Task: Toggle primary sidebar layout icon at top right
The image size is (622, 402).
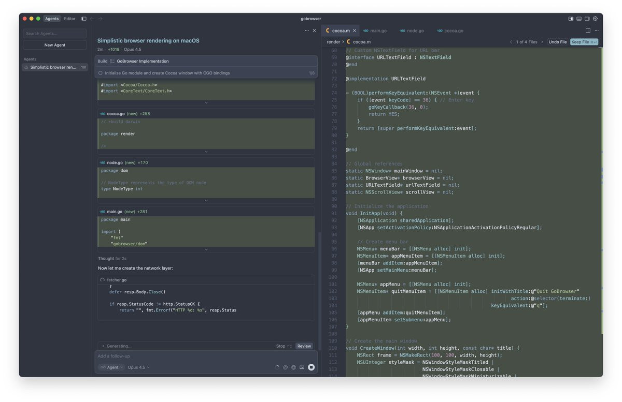Action: [571, 19]
